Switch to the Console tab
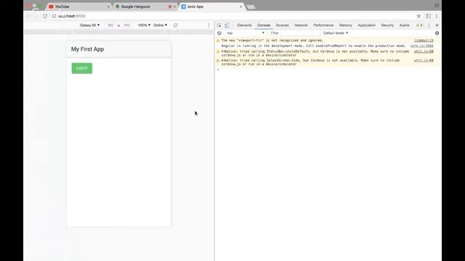Viewport: 465px width, 261px height. [x=264, y=25]
